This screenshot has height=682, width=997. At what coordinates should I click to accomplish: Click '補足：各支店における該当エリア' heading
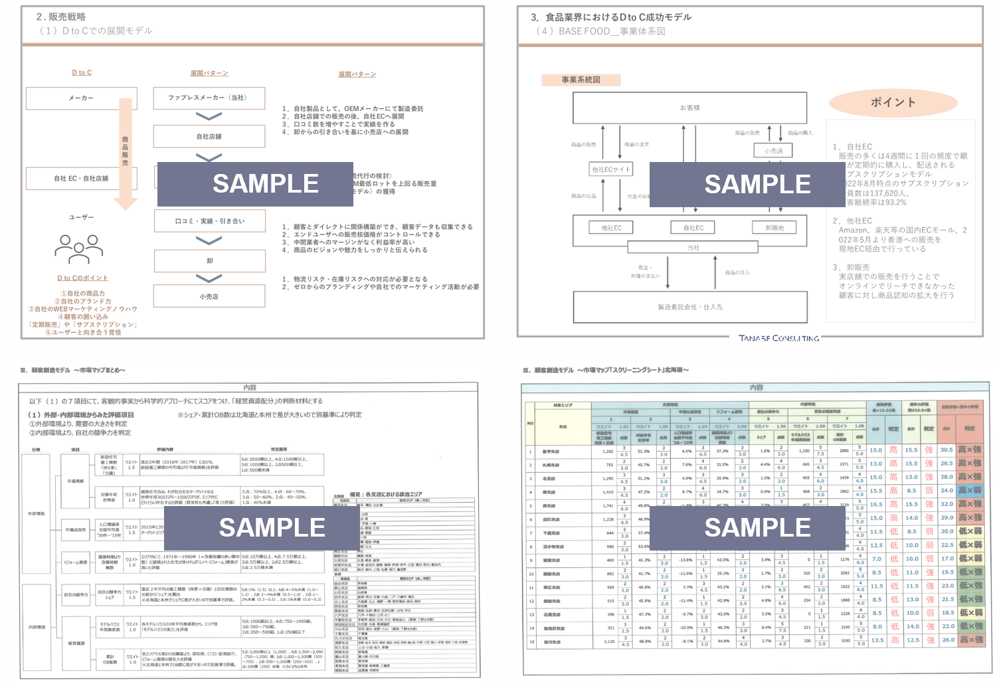point(385,495)
